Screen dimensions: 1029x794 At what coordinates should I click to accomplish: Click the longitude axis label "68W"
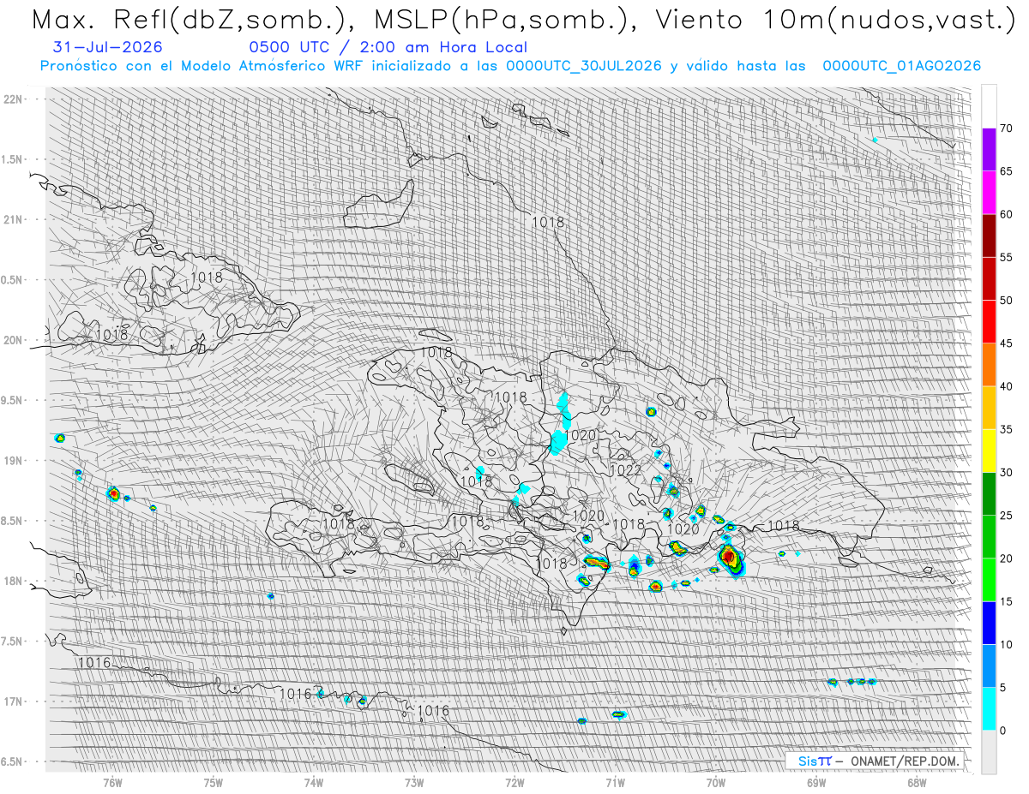917,781
